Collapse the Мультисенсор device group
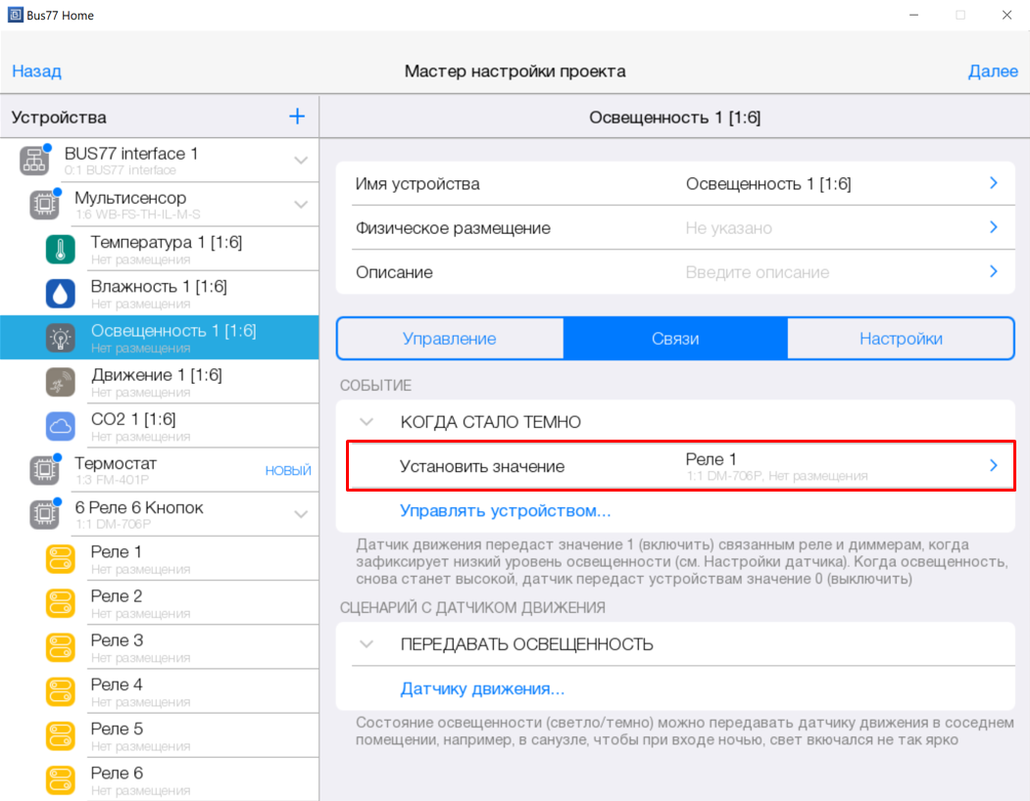 point(301,205)
